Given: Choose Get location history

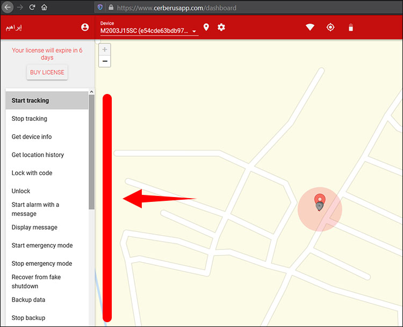Looking at the screenshot, I should tap(47, 155).
